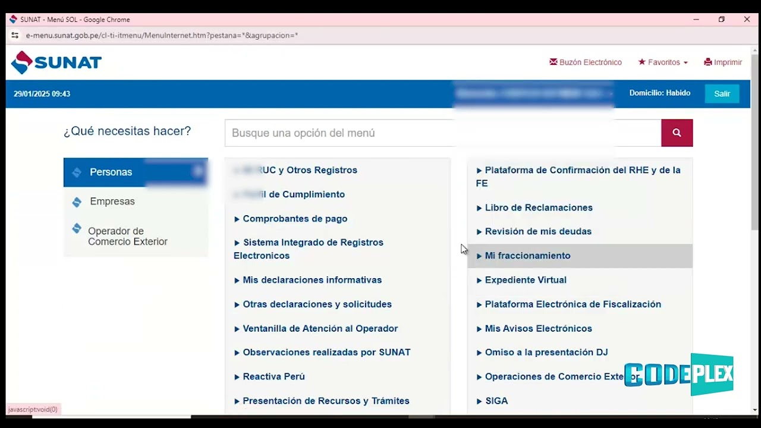Open the Favoritos dropdown
This screenshot has width=761, height=428.
tap(663, 62)
